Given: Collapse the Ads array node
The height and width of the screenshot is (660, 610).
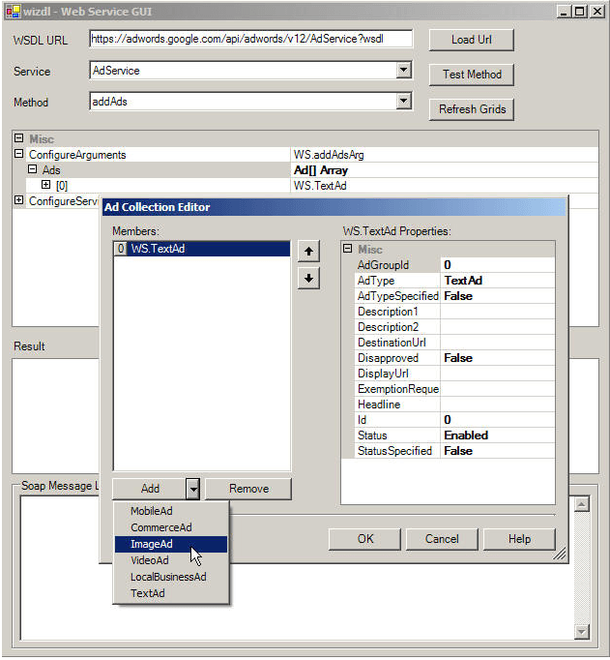Looking at the screenshot, I should [x=32, y=169].
